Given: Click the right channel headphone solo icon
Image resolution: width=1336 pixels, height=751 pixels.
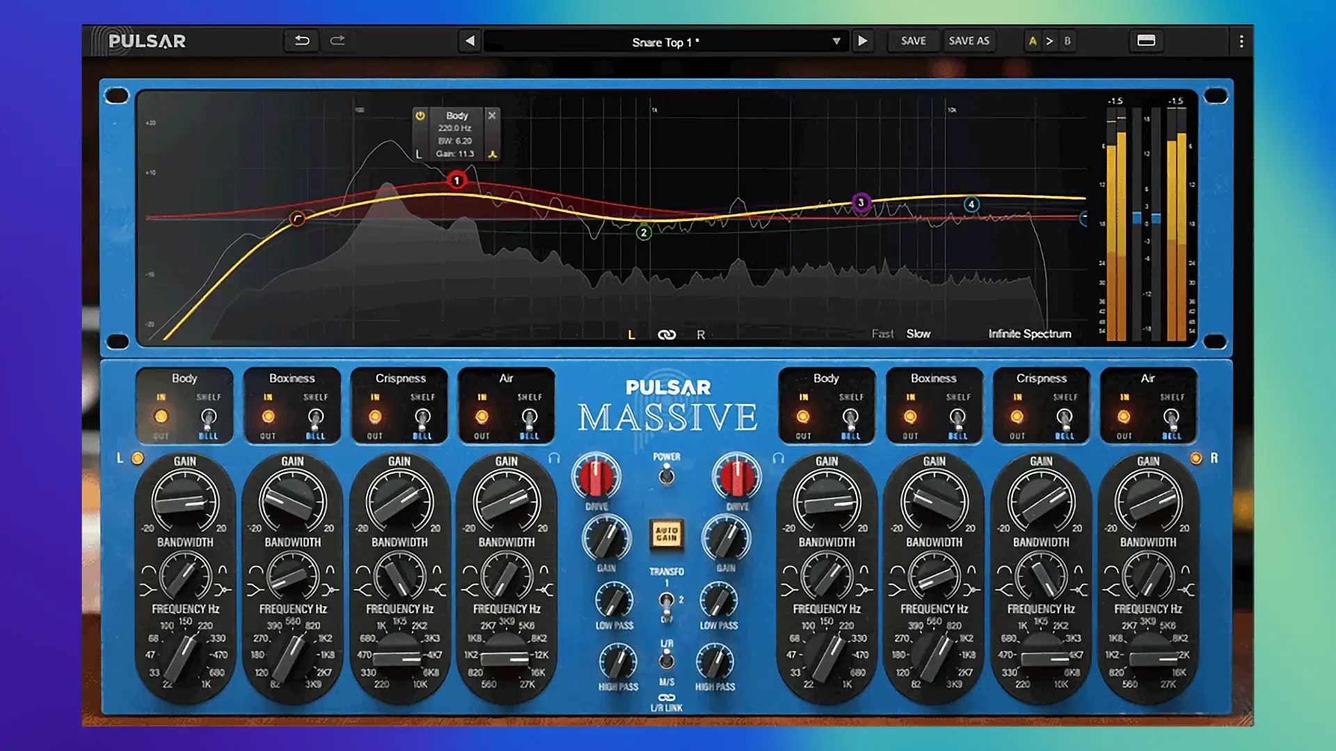Looking at the screenshot, I should tap(779, 458).
